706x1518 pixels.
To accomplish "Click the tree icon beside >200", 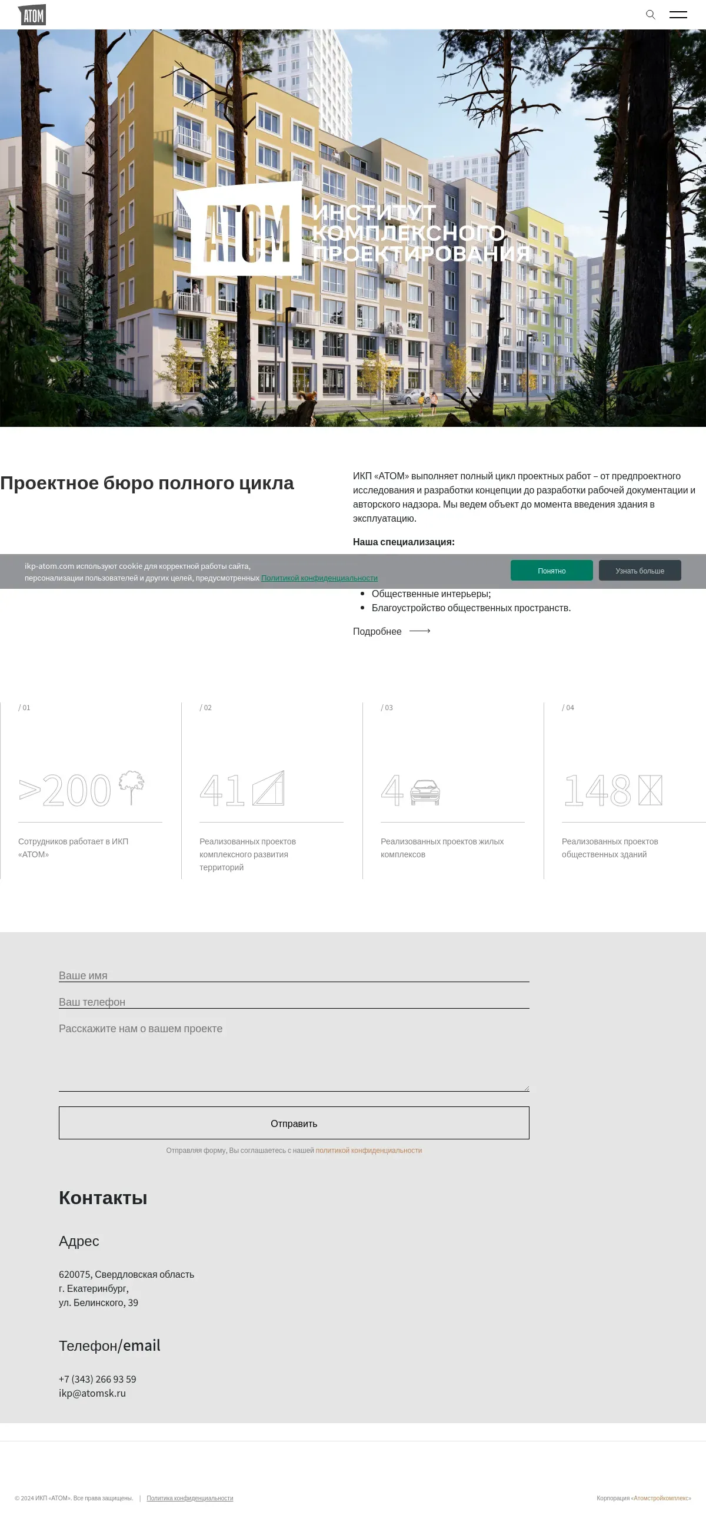I will click(132, 787).
